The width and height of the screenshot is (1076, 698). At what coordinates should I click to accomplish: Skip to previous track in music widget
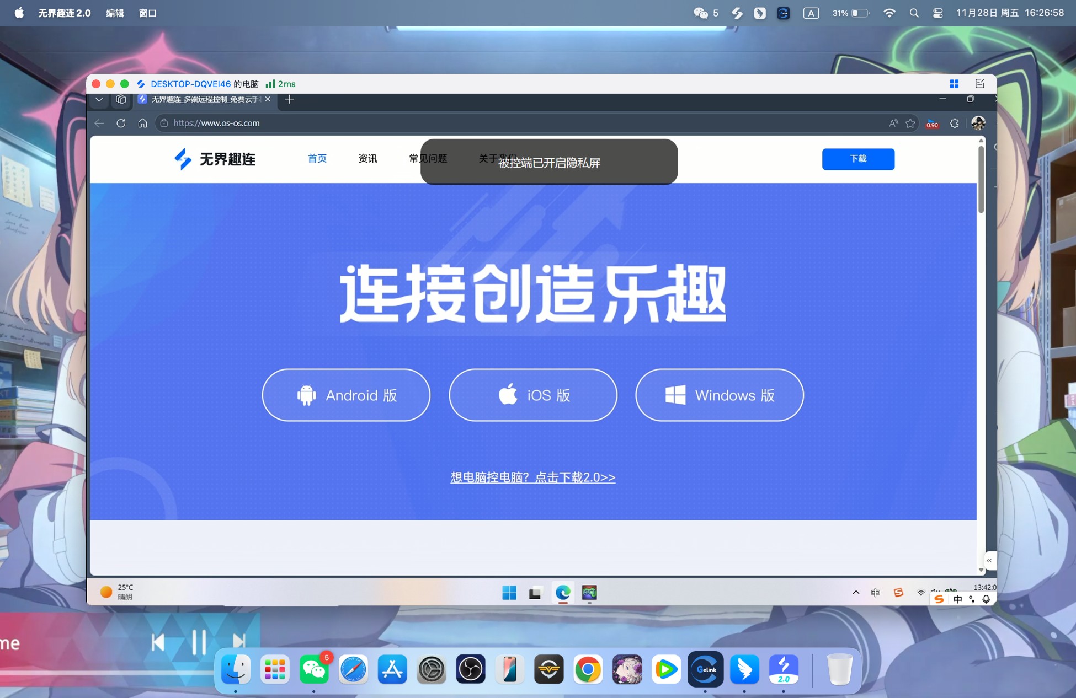click(x=158, y=642)
